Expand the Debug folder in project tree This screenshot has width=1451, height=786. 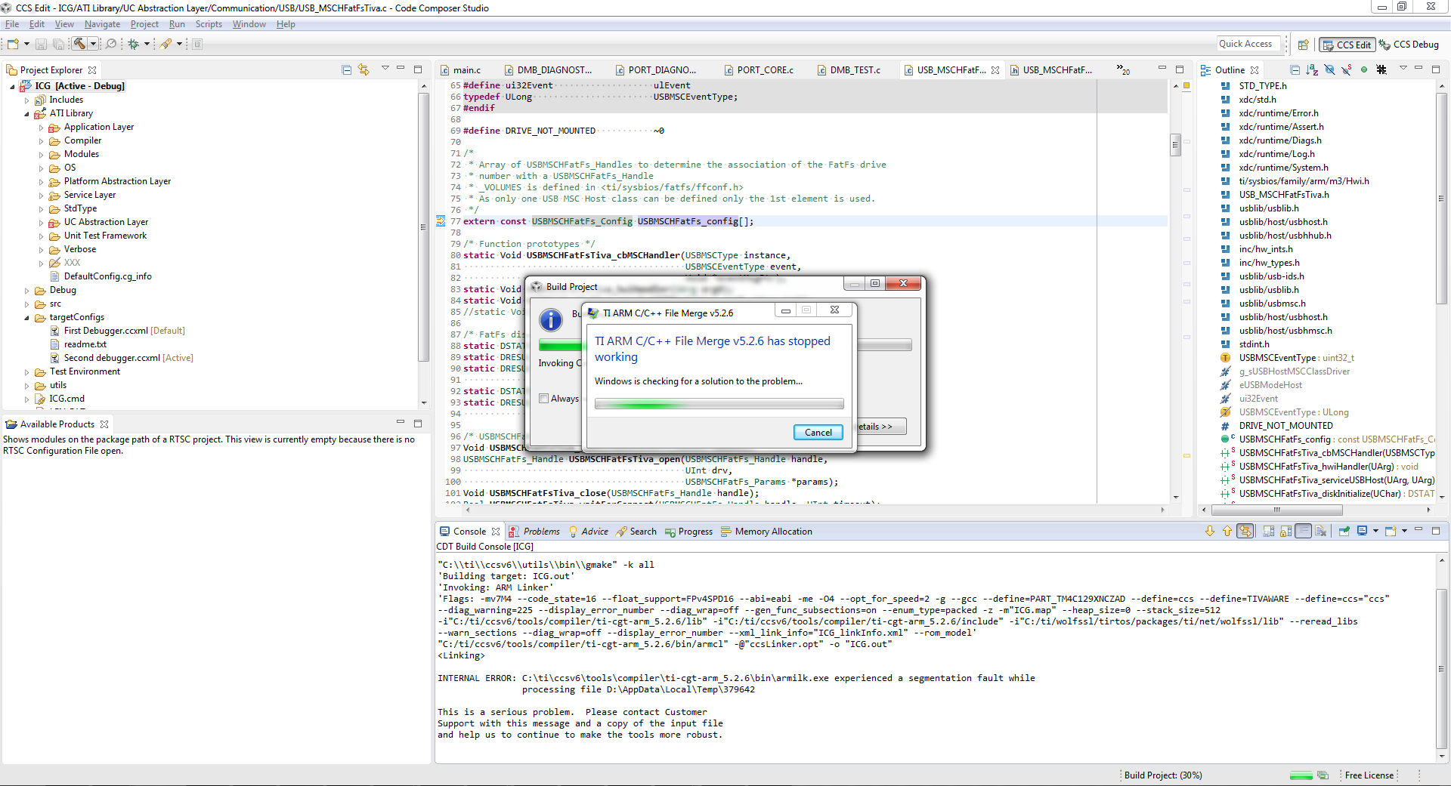pyautogui.click(x=26, y=291)
